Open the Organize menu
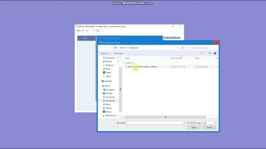Screen dimensions: 266x149 click(x=105, y=53)
